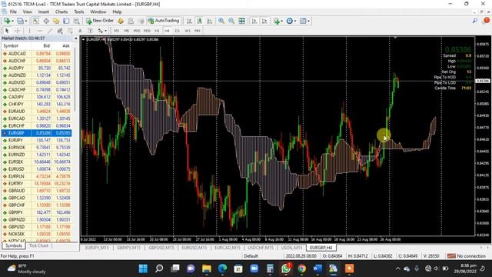Toggle the Market Watch panel icon
492x277 pixels.
tap(36, 21)
